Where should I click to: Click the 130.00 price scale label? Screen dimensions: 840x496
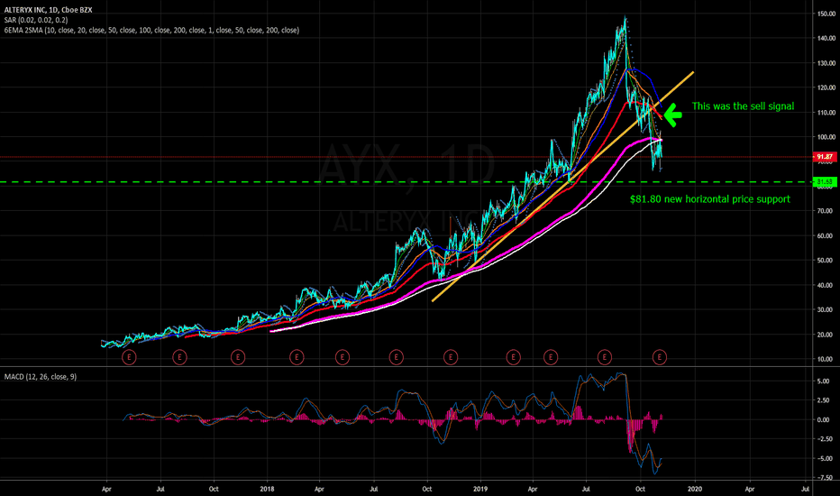(826, 63)
